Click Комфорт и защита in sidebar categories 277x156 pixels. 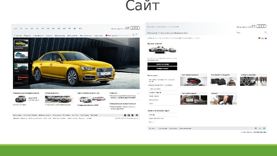click(155, 92)
